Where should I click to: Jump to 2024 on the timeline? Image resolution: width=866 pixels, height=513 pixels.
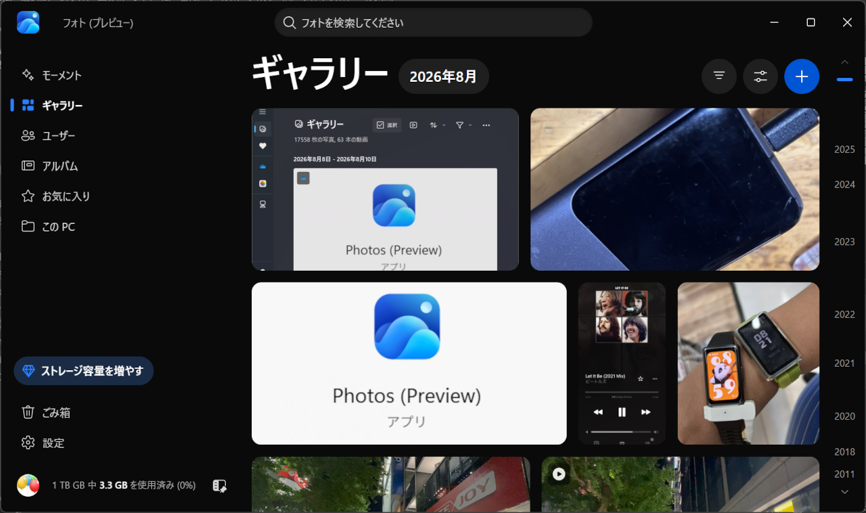(x=844, y=185)
